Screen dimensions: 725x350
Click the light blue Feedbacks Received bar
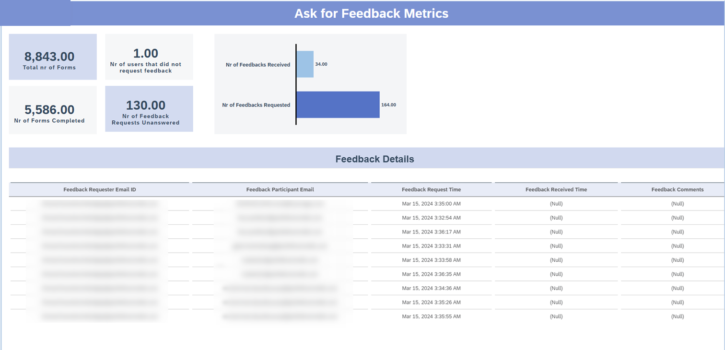point(305,64)
